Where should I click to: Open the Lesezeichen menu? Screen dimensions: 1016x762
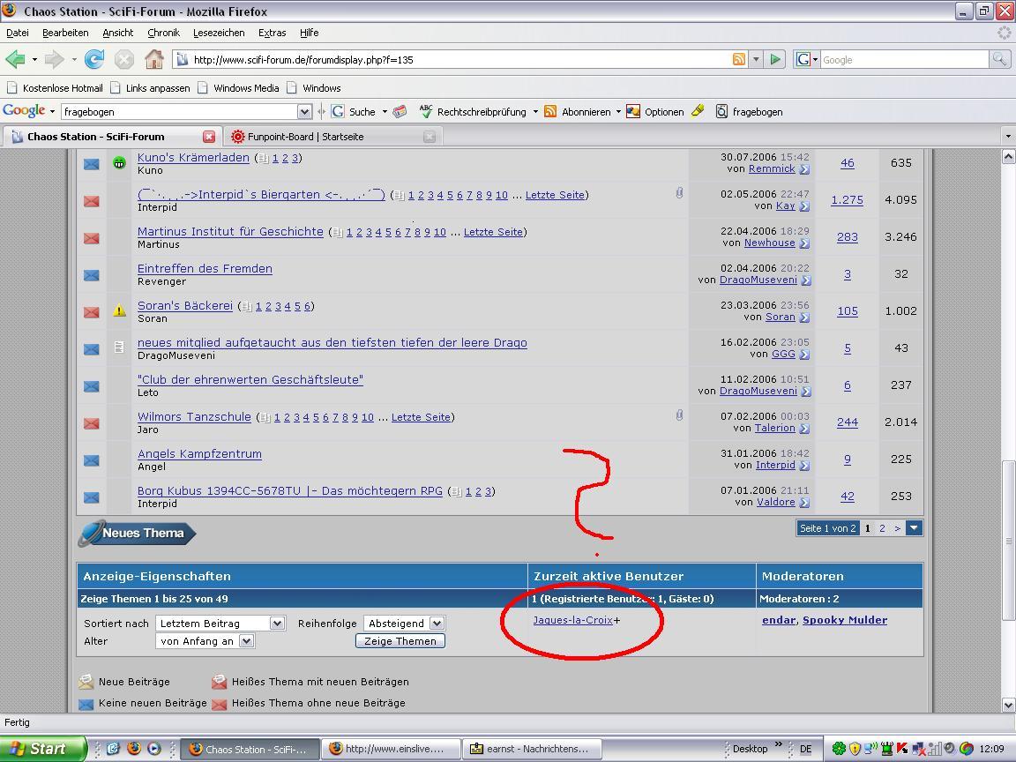coord(219,33)
